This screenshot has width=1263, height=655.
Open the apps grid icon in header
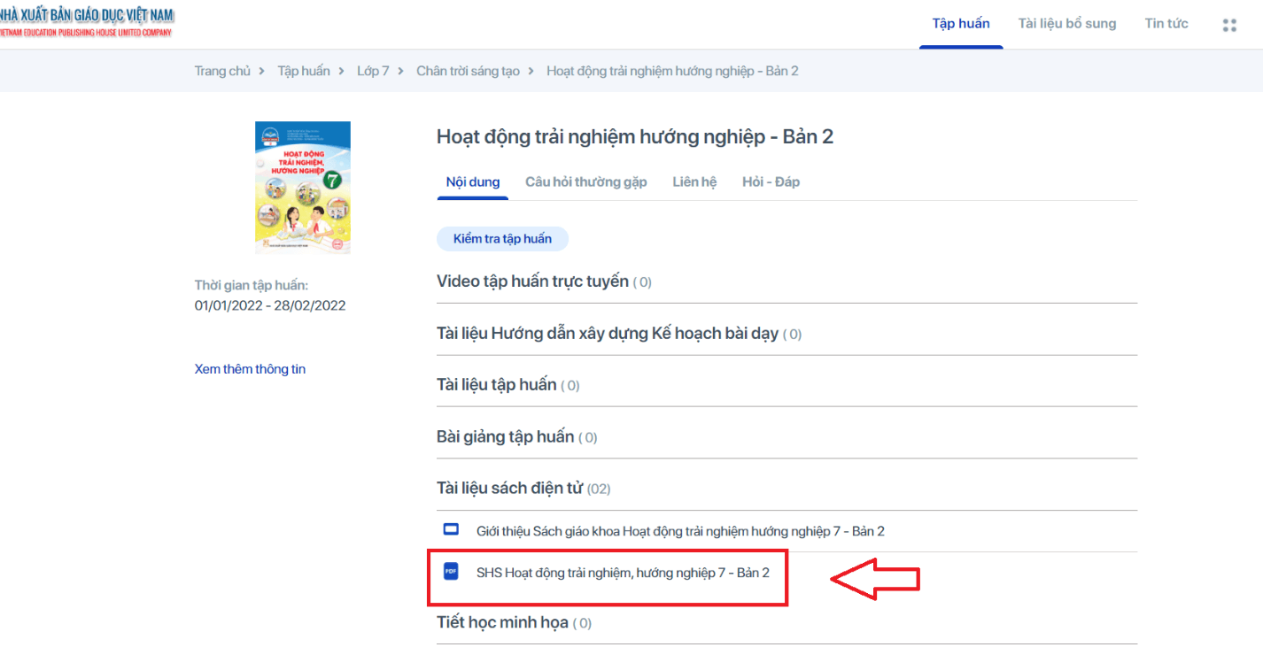tap(1229, 25)
